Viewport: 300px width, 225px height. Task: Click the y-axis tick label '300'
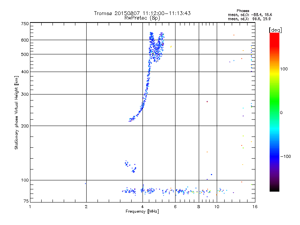tap(25, 94)
